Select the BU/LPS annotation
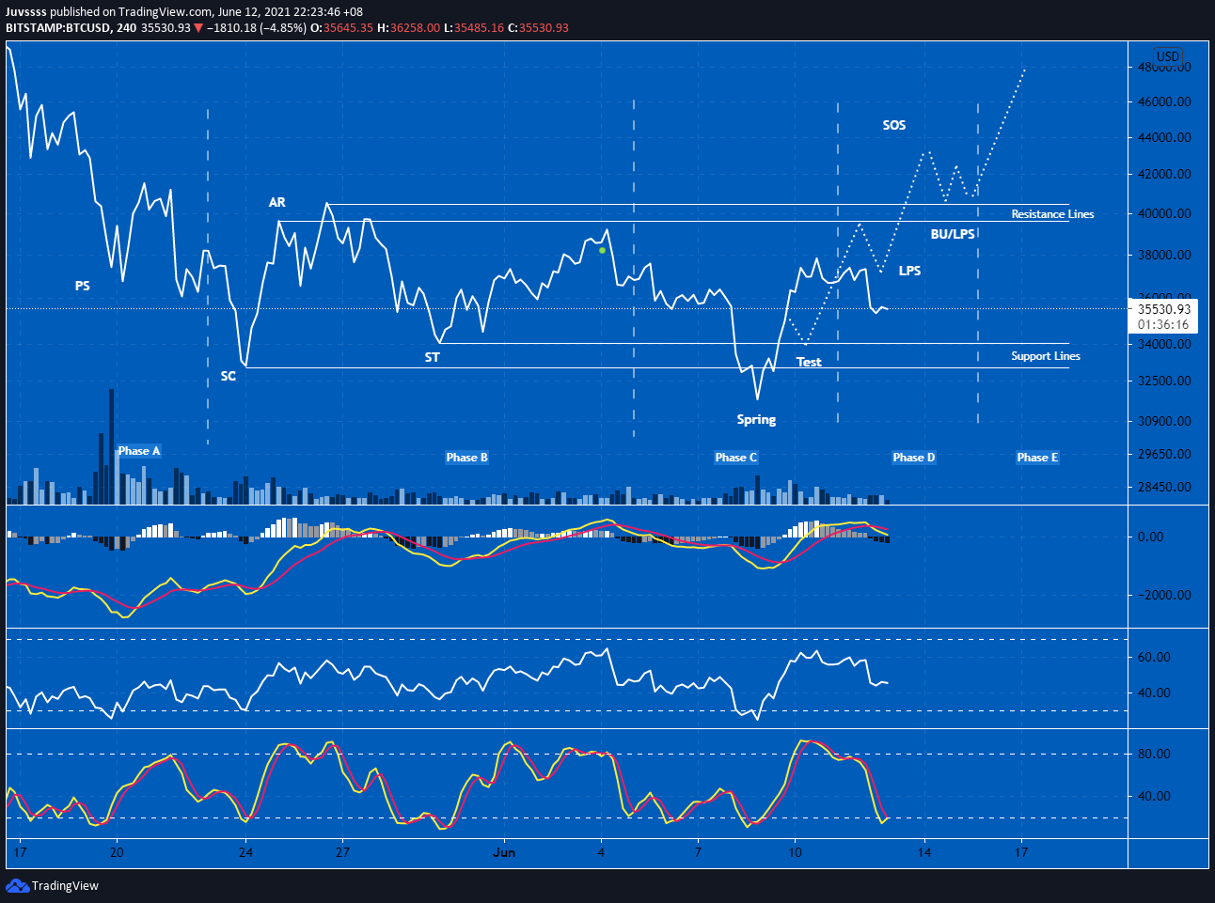Screen dimensions: 1215x903 pos(953,234)
